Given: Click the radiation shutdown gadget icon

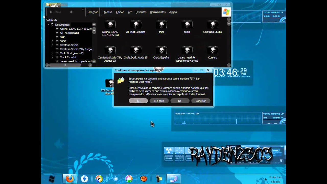Looking at the screenshot, I should pos(169,151).
